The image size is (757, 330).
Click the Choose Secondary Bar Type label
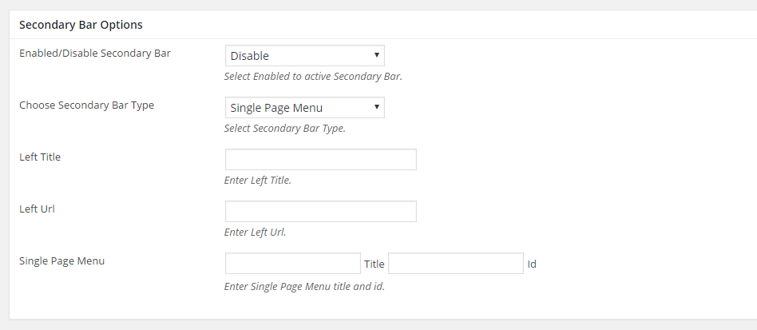(x=86, y=105)
